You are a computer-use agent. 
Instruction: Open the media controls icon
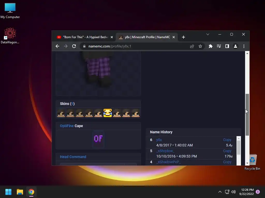tap(219, 46)
